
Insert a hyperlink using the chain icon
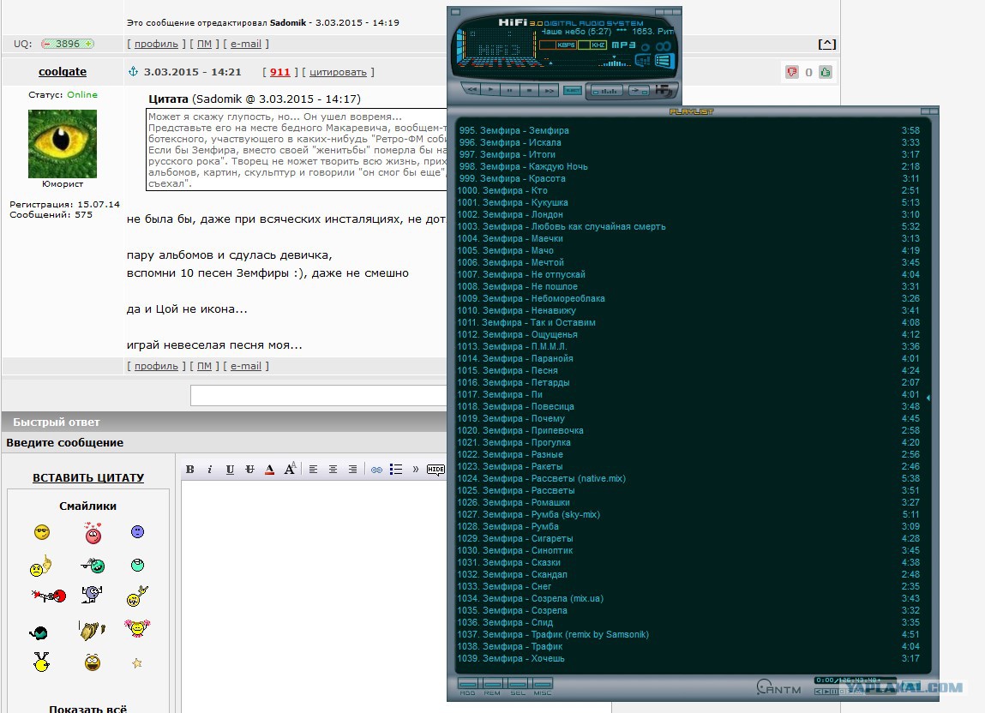(376, 470)
